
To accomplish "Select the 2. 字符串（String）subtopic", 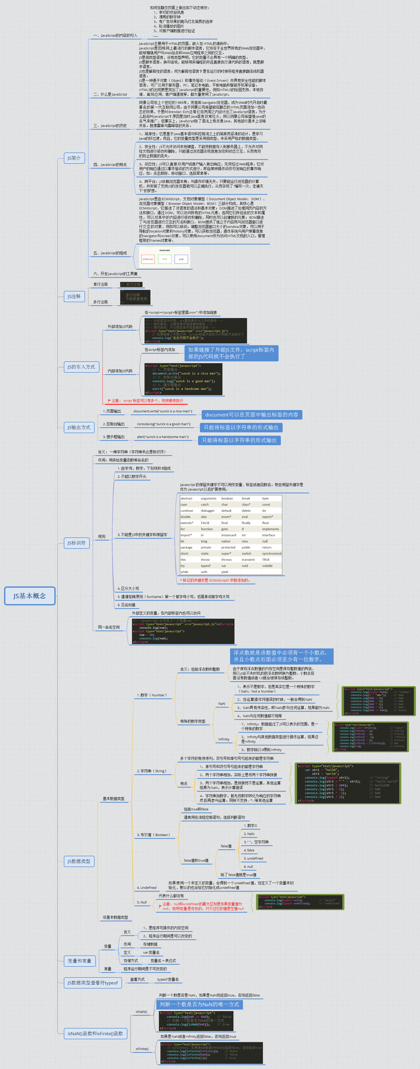I will coord(152,771).
